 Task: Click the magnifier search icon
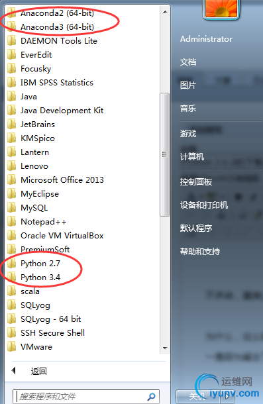point(152,397)
